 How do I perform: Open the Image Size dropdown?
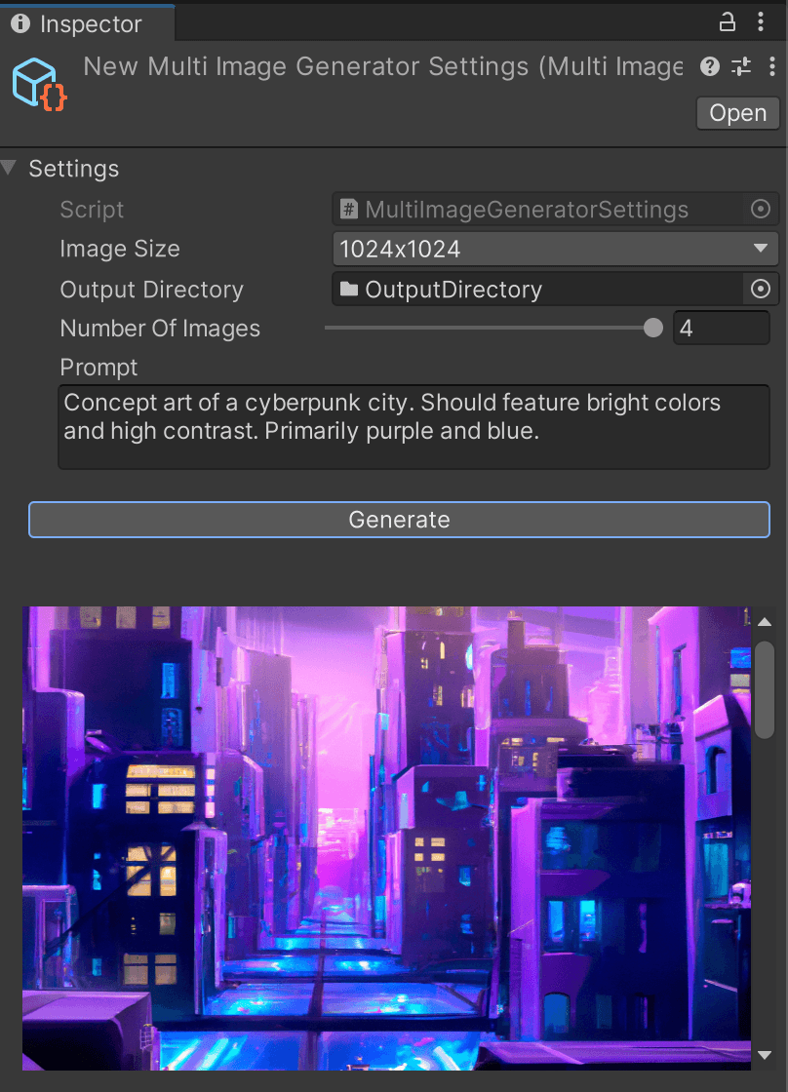click(x=555, y=249)
